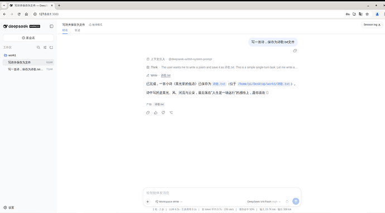The height and width of the screenshot is (213, 385).
Task: Open the 诗歌.txt link in Write row
Action: tap(166, 75)
